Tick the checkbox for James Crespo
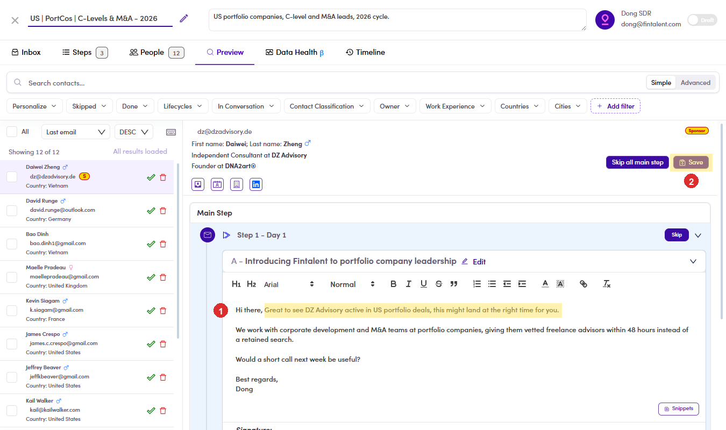 click(12, 343)
